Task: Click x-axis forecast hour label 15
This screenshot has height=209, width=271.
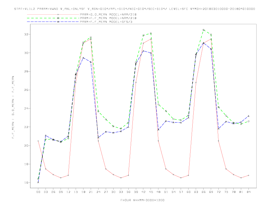Action: (x=76, y=192)
